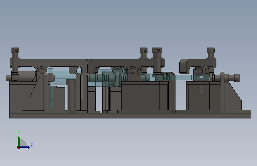The width and height of the screenshot is (257, 166).
Task: Select the long base plate under the fixture
Action: coord(130,116)
